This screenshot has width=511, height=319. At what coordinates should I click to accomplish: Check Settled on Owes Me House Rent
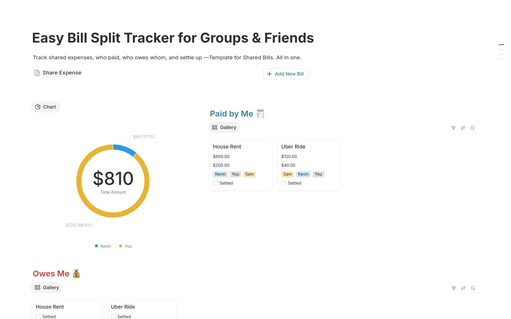click(38, 317)
